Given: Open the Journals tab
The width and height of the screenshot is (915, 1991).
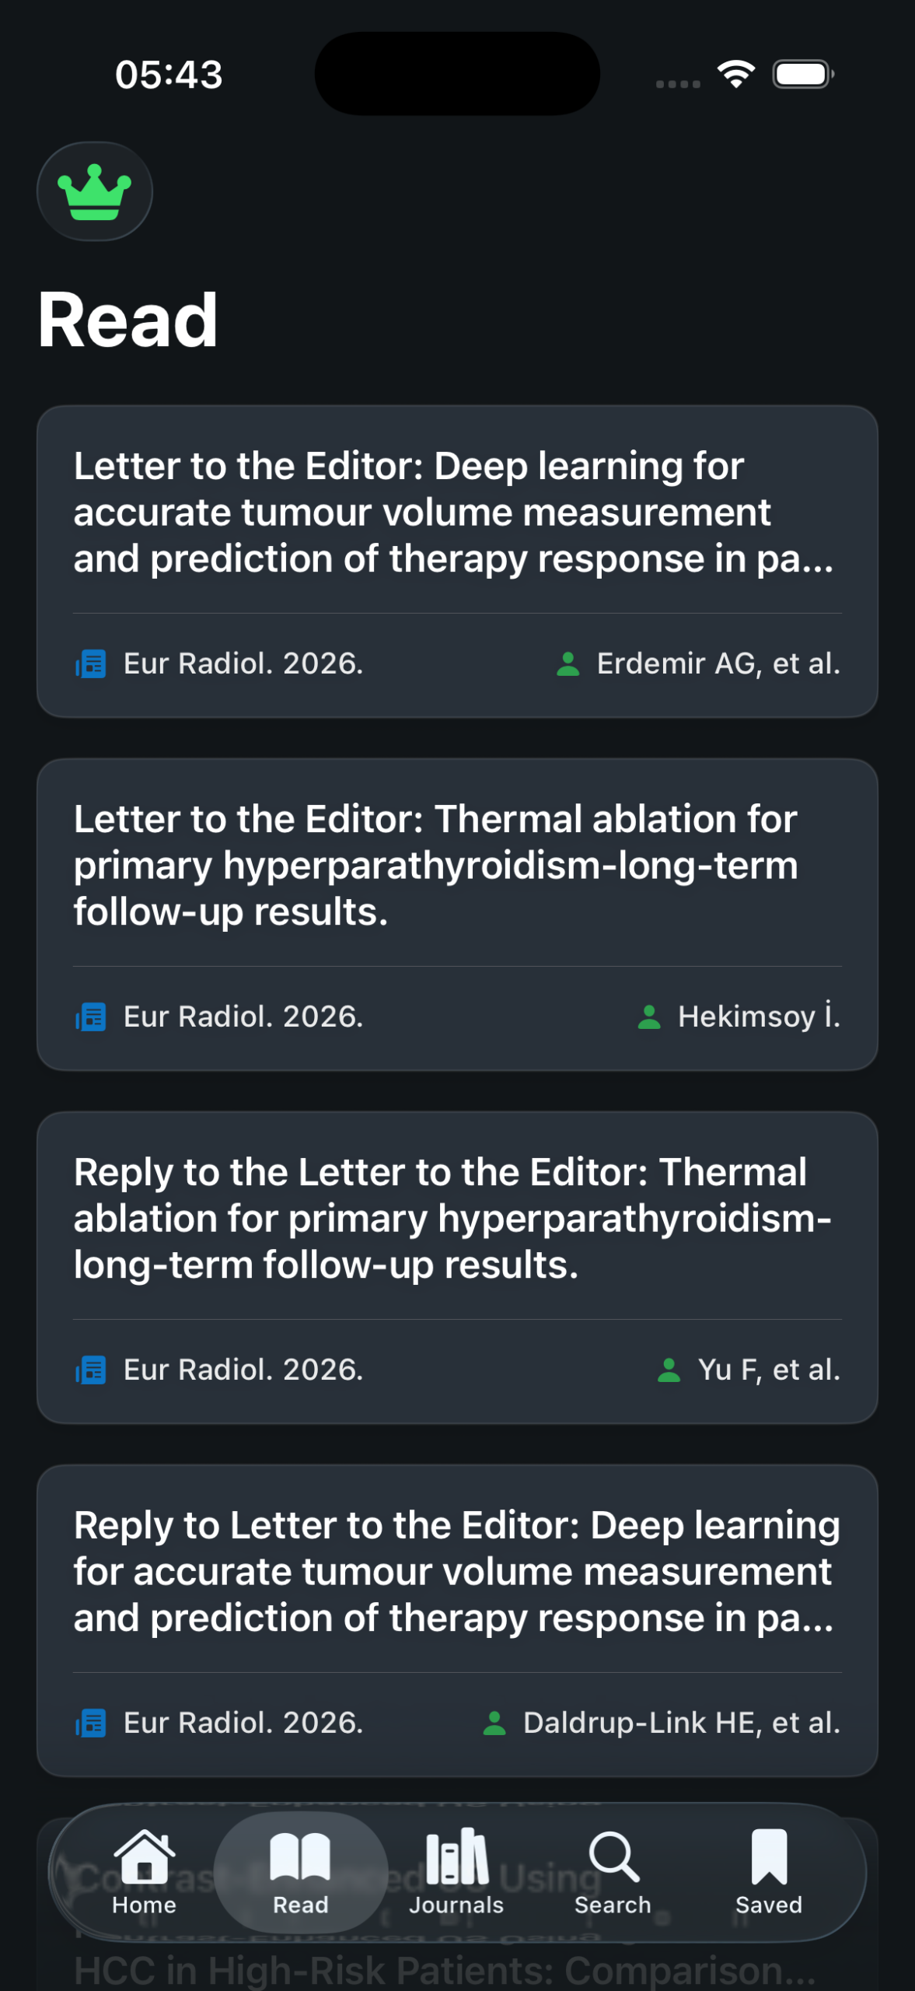Looking at the screenshot, I should point(456,1871).
